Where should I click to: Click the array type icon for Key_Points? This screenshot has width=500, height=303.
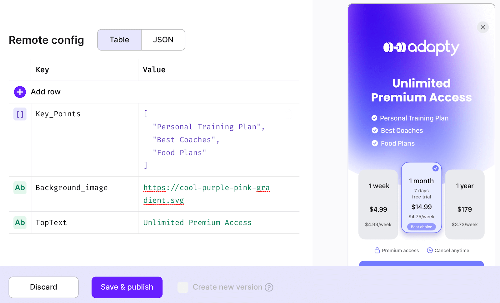click(x=20, y=114)
